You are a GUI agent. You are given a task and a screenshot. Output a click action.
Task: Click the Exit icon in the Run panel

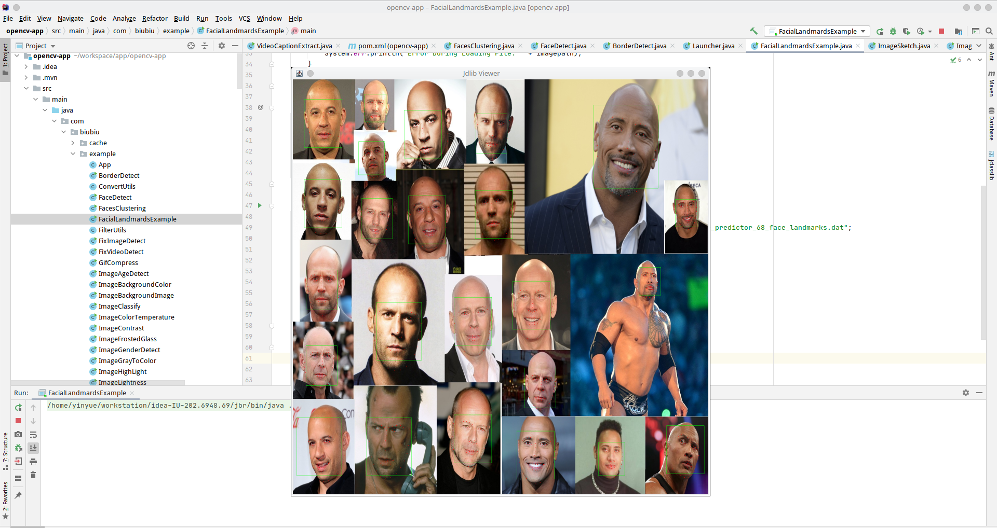click(x=18, y=461)
